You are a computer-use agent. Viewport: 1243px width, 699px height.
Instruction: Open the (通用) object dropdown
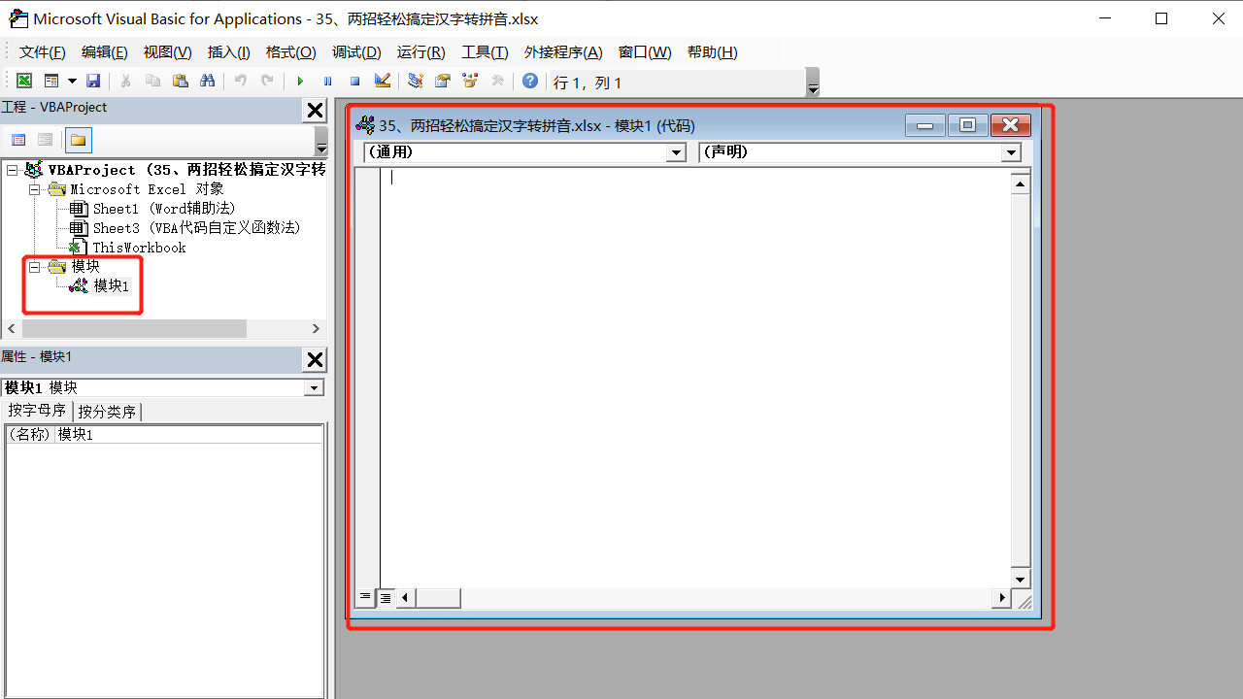pos(677,152)
